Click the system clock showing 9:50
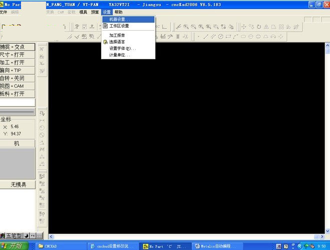 pyautogui.click(x=321, y=246)
